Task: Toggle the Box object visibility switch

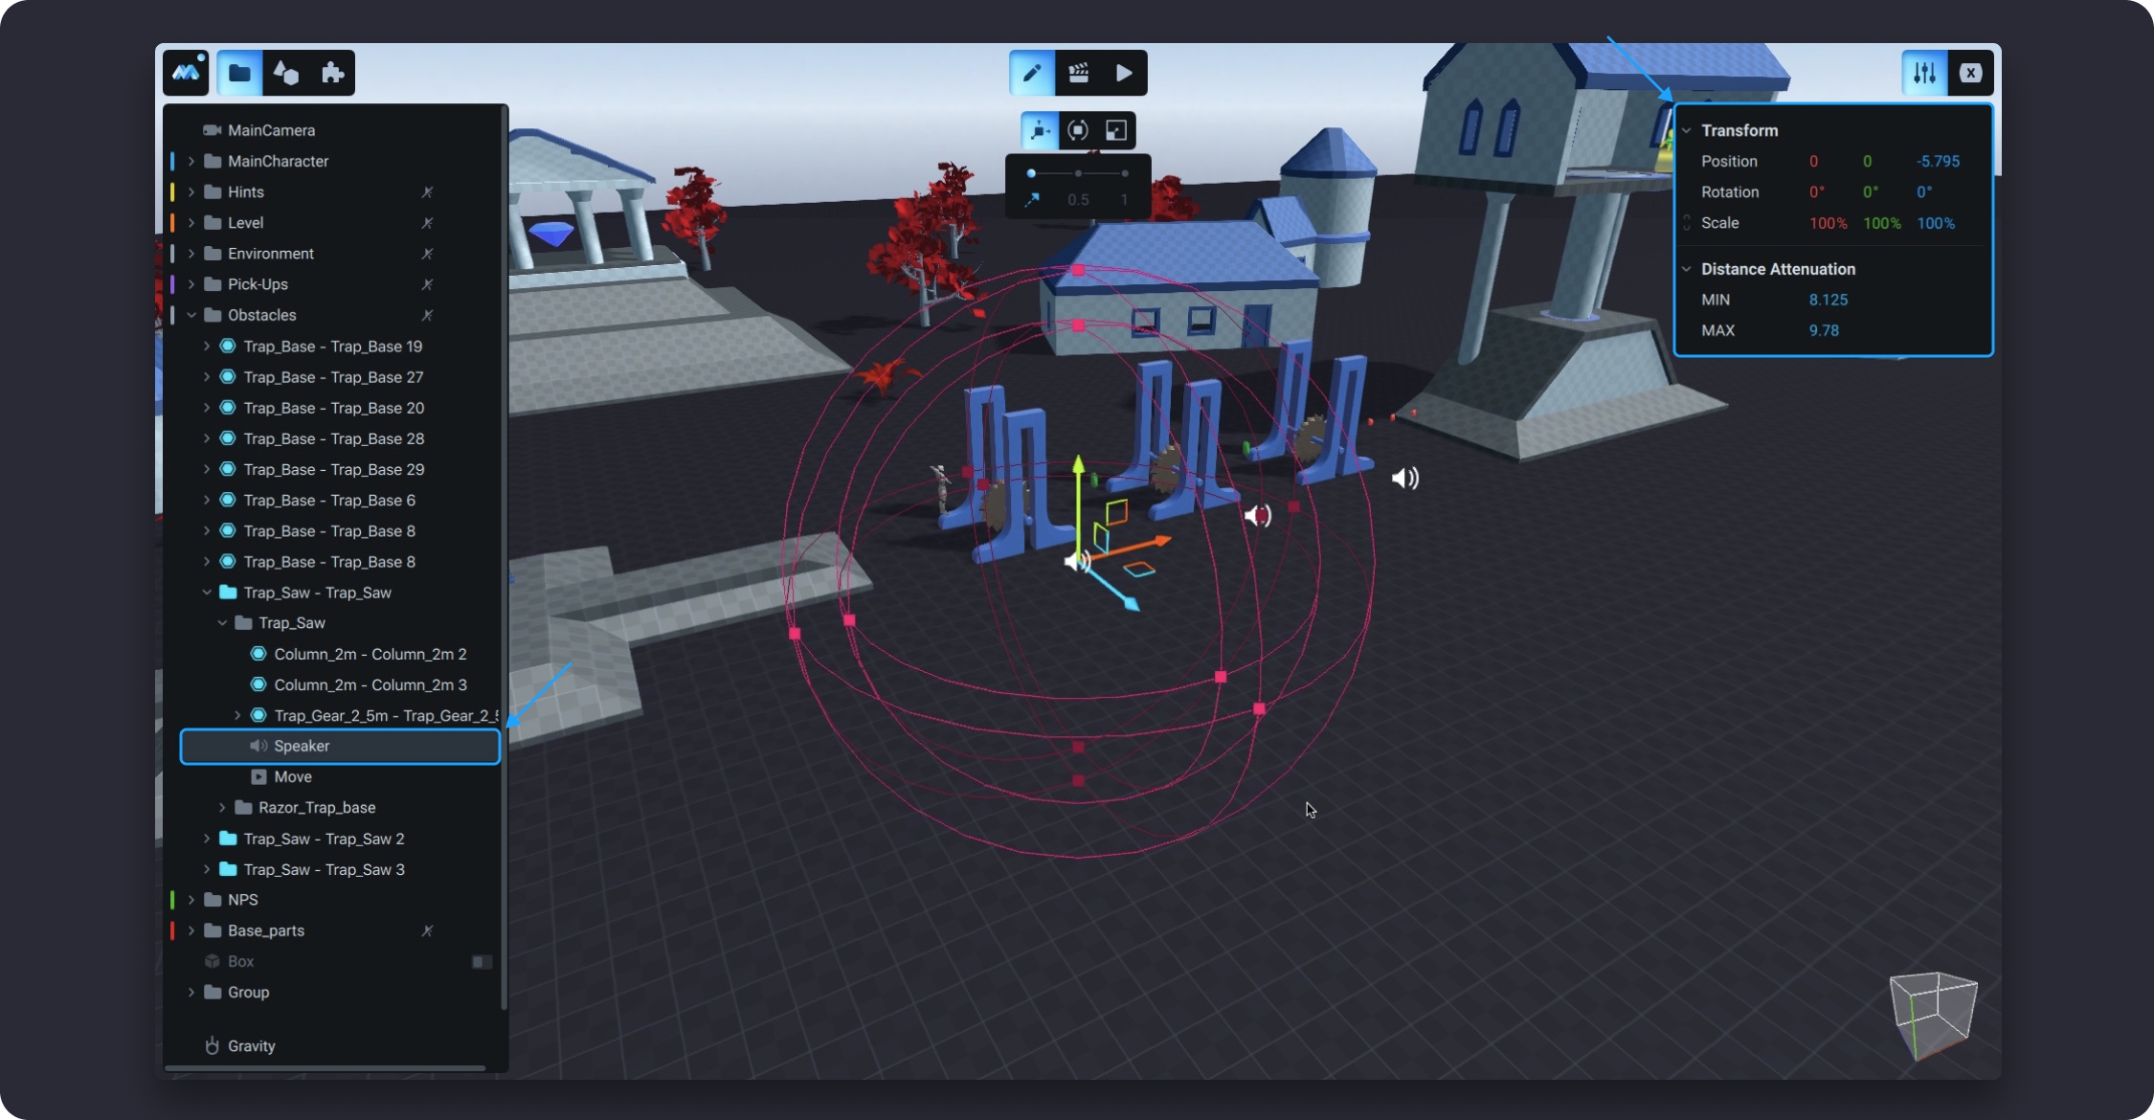Action: [x=482, y=961]
